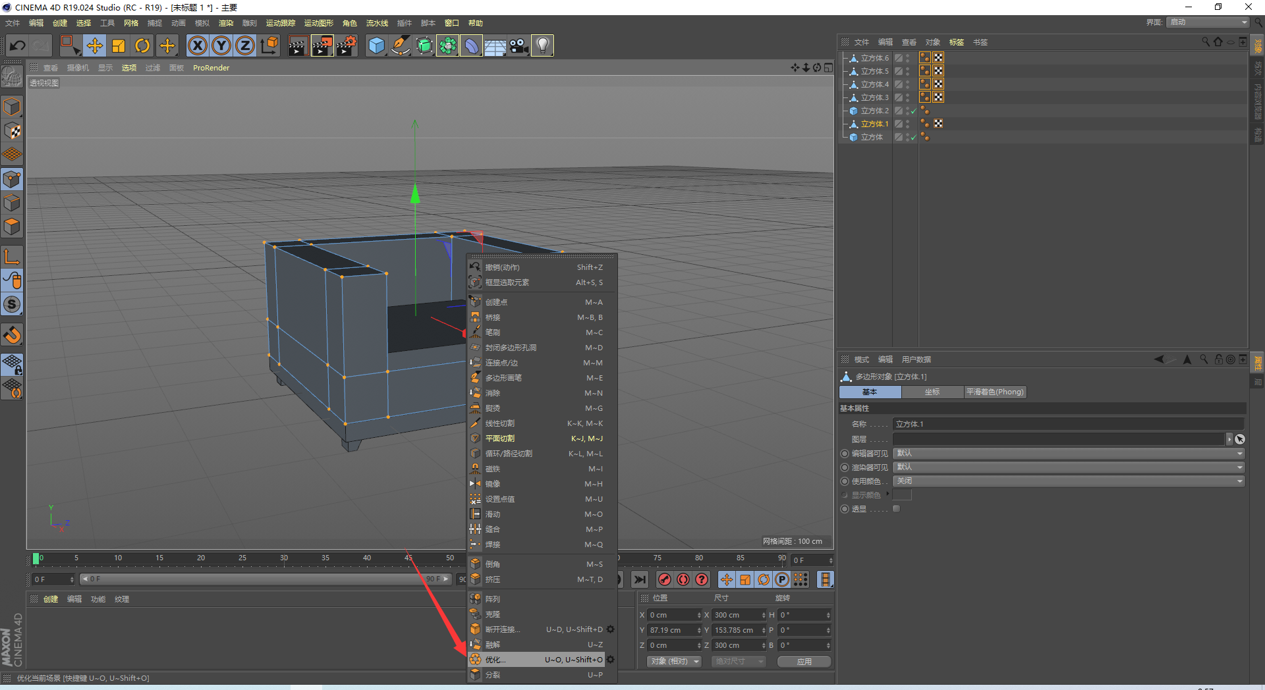Click the timeline ruler at frame 20
Viewport: 1265px width, 690px height.
[201, 558]
